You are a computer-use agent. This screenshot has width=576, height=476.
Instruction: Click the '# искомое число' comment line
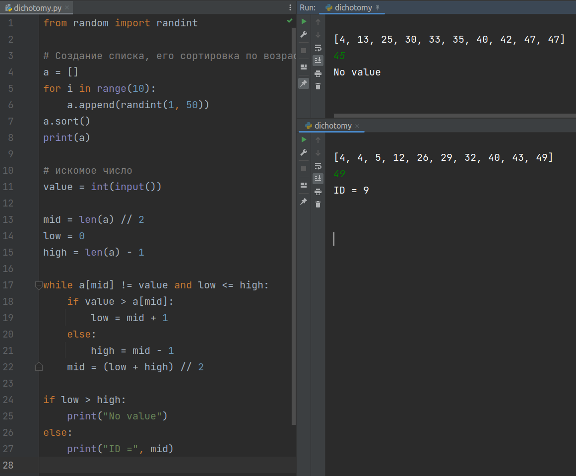click(x=87, y=171)
